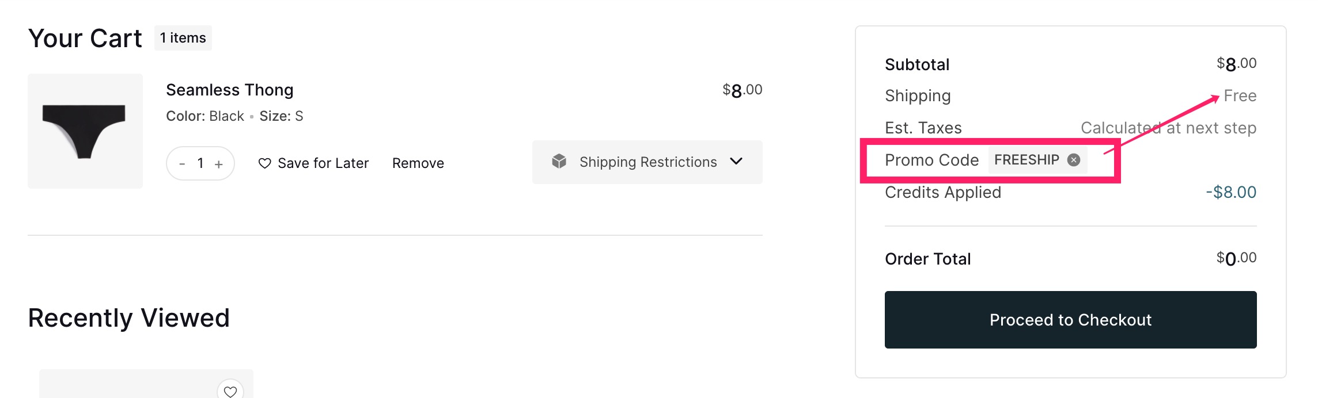Expand the Shipping Restrictions chevron arrow
Image resolution: width=1318 pixels, height=398 pixels.
pyautogui.click(x=736, y=161)
